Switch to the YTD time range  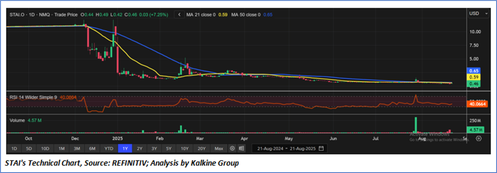tap(109, 148)
